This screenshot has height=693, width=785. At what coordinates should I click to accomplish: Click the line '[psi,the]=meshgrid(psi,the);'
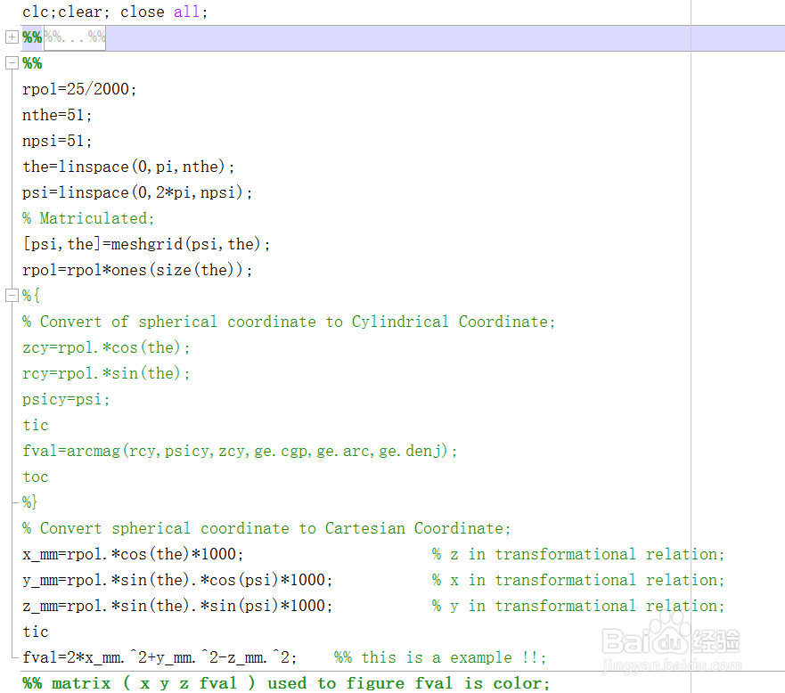(146, 244)
